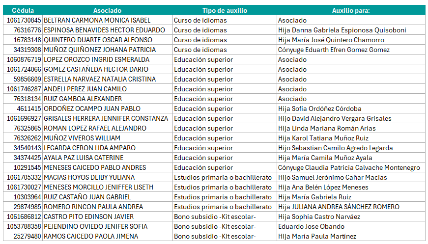Click the Cédula column header
428x244 pixels.
pyautogui.click(x=23, y=10)
